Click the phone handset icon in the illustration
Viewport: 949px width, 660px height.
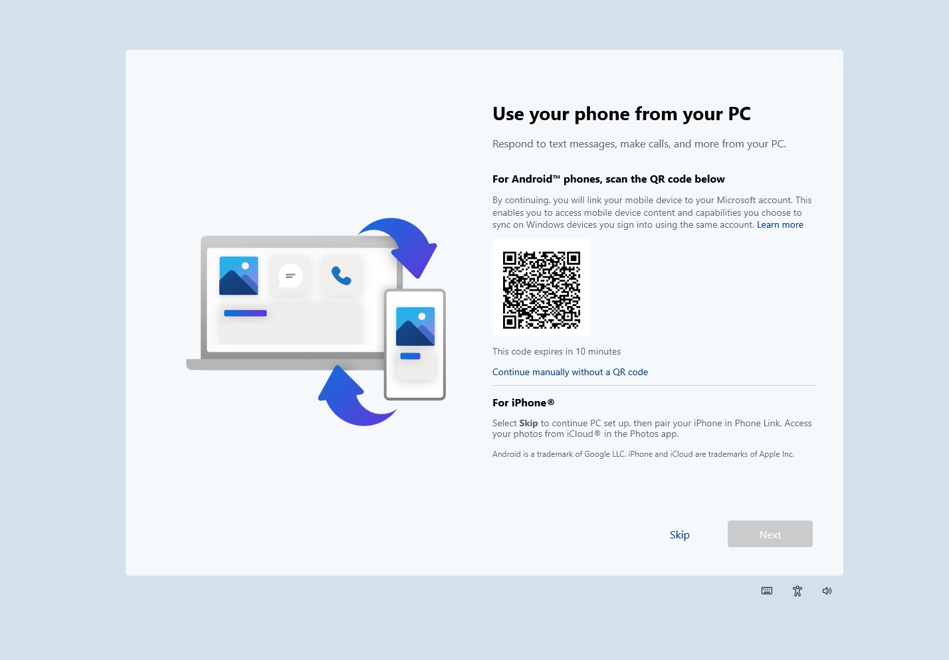[x=341, y=276]
